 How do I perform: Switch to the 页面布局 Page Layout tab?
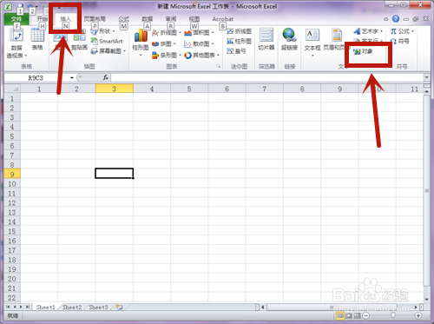pyautogui.click(x=95, y=19)
